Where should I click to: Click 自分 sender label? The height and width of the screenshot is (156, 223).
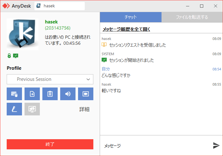click(x=106, y=69)
